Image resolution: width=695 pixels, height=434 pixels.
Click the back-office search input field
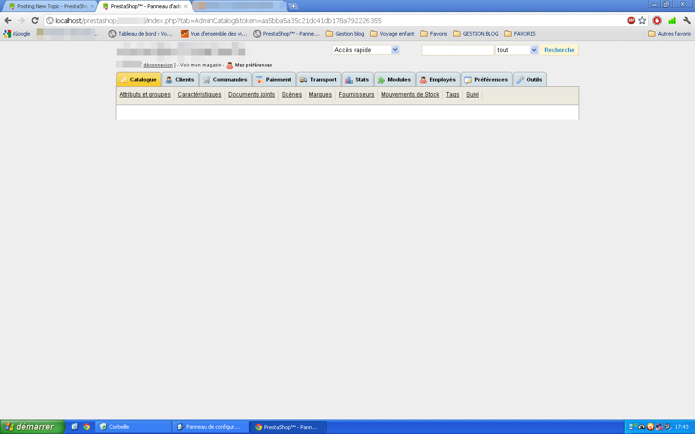pyautogui.click(x=458, y=50)
